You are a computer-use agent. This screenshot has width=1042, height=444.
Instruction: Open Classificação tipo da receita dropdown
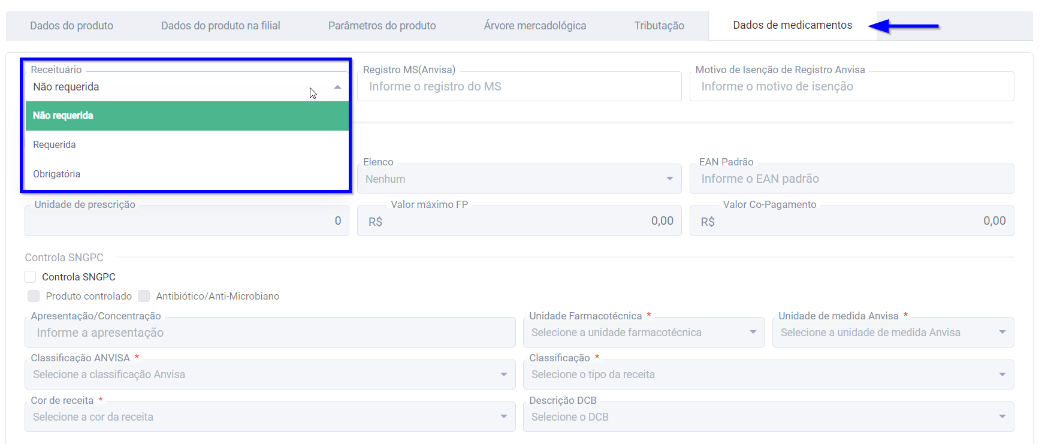769,374
